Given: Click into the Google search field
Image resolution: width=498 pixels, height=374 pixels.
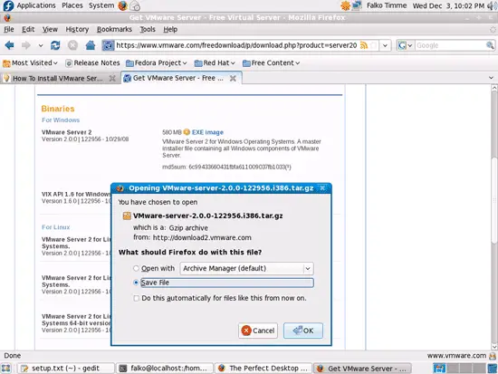Looking at the screenshot, I should 450,45.
